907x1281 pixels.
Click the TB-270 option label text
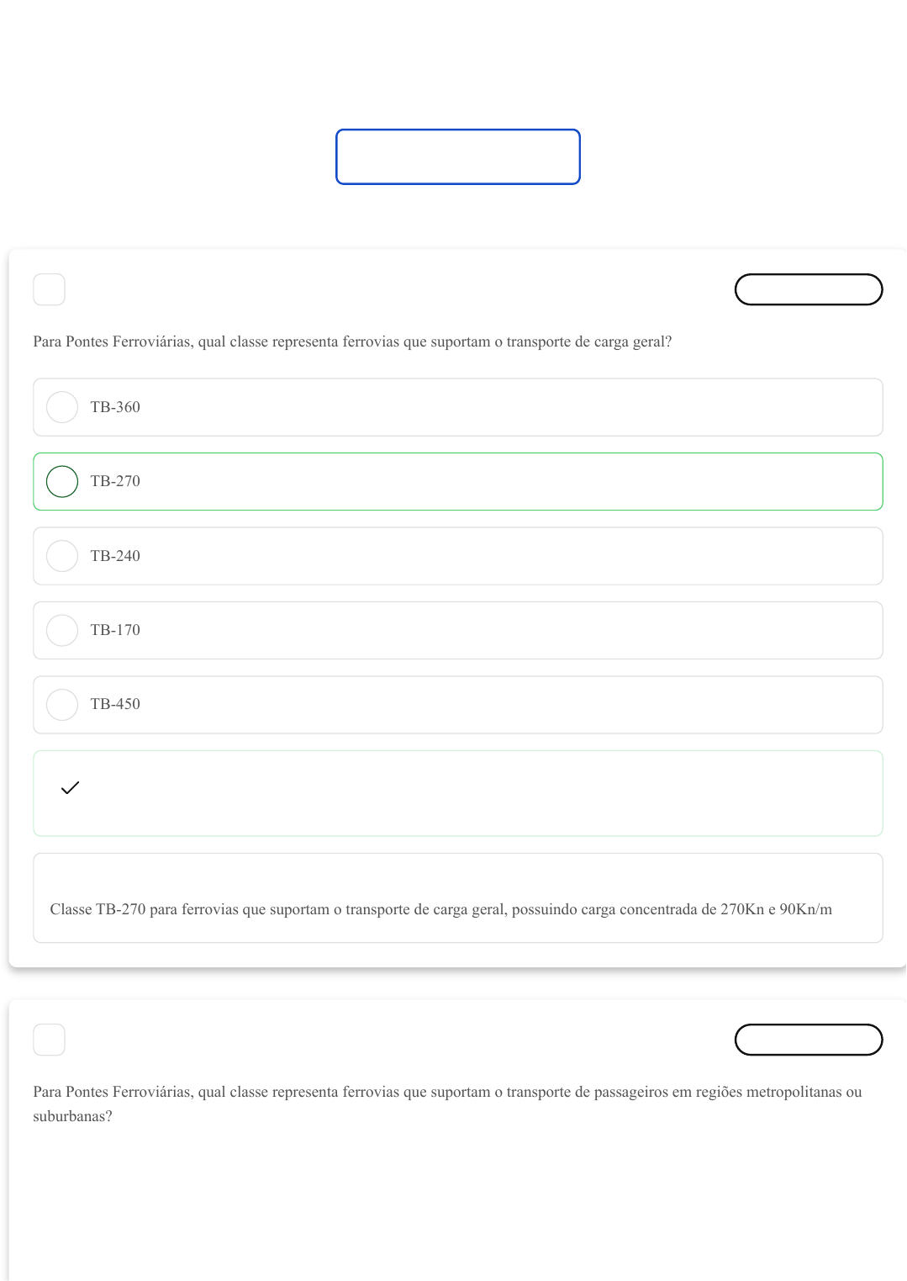[115, 481]
